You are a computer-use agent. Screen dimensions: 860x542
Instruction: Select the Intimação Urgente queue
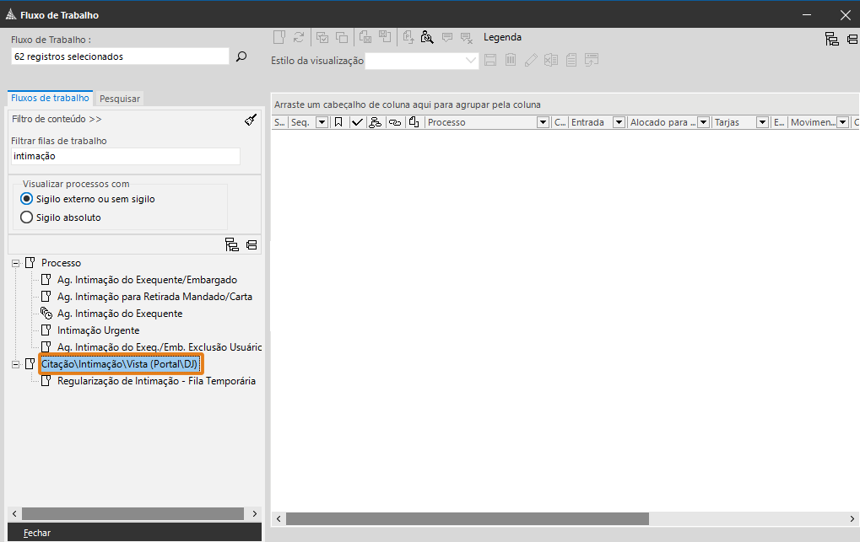point(98,330)
